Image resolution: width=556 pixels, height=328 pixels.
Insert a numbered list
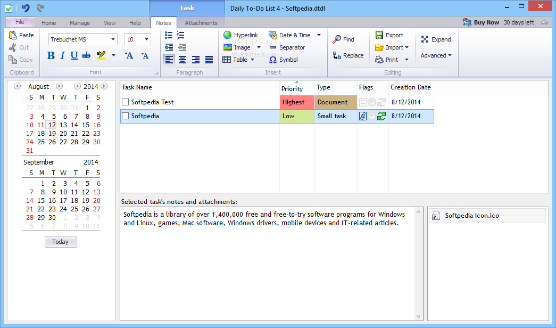point(181,35)
